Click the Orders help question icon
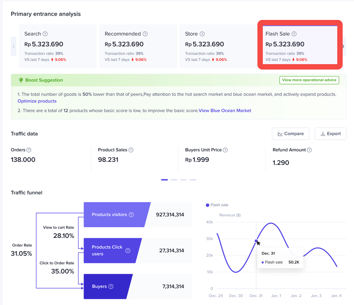 coord(29,150)
